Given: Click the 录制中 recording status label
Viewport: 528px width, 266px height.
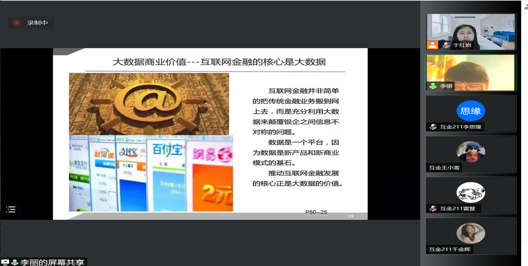Looking at the screenshot, I should 37,23.
